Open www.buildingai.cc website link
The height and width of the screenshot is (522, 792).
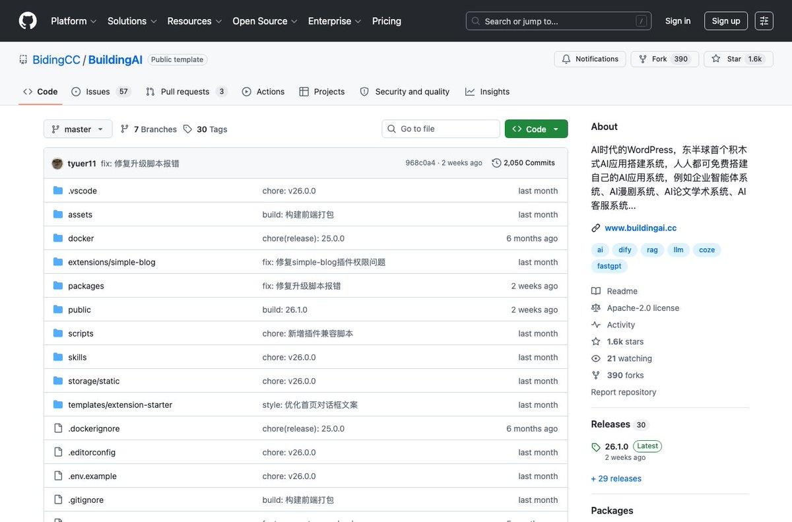641,228
